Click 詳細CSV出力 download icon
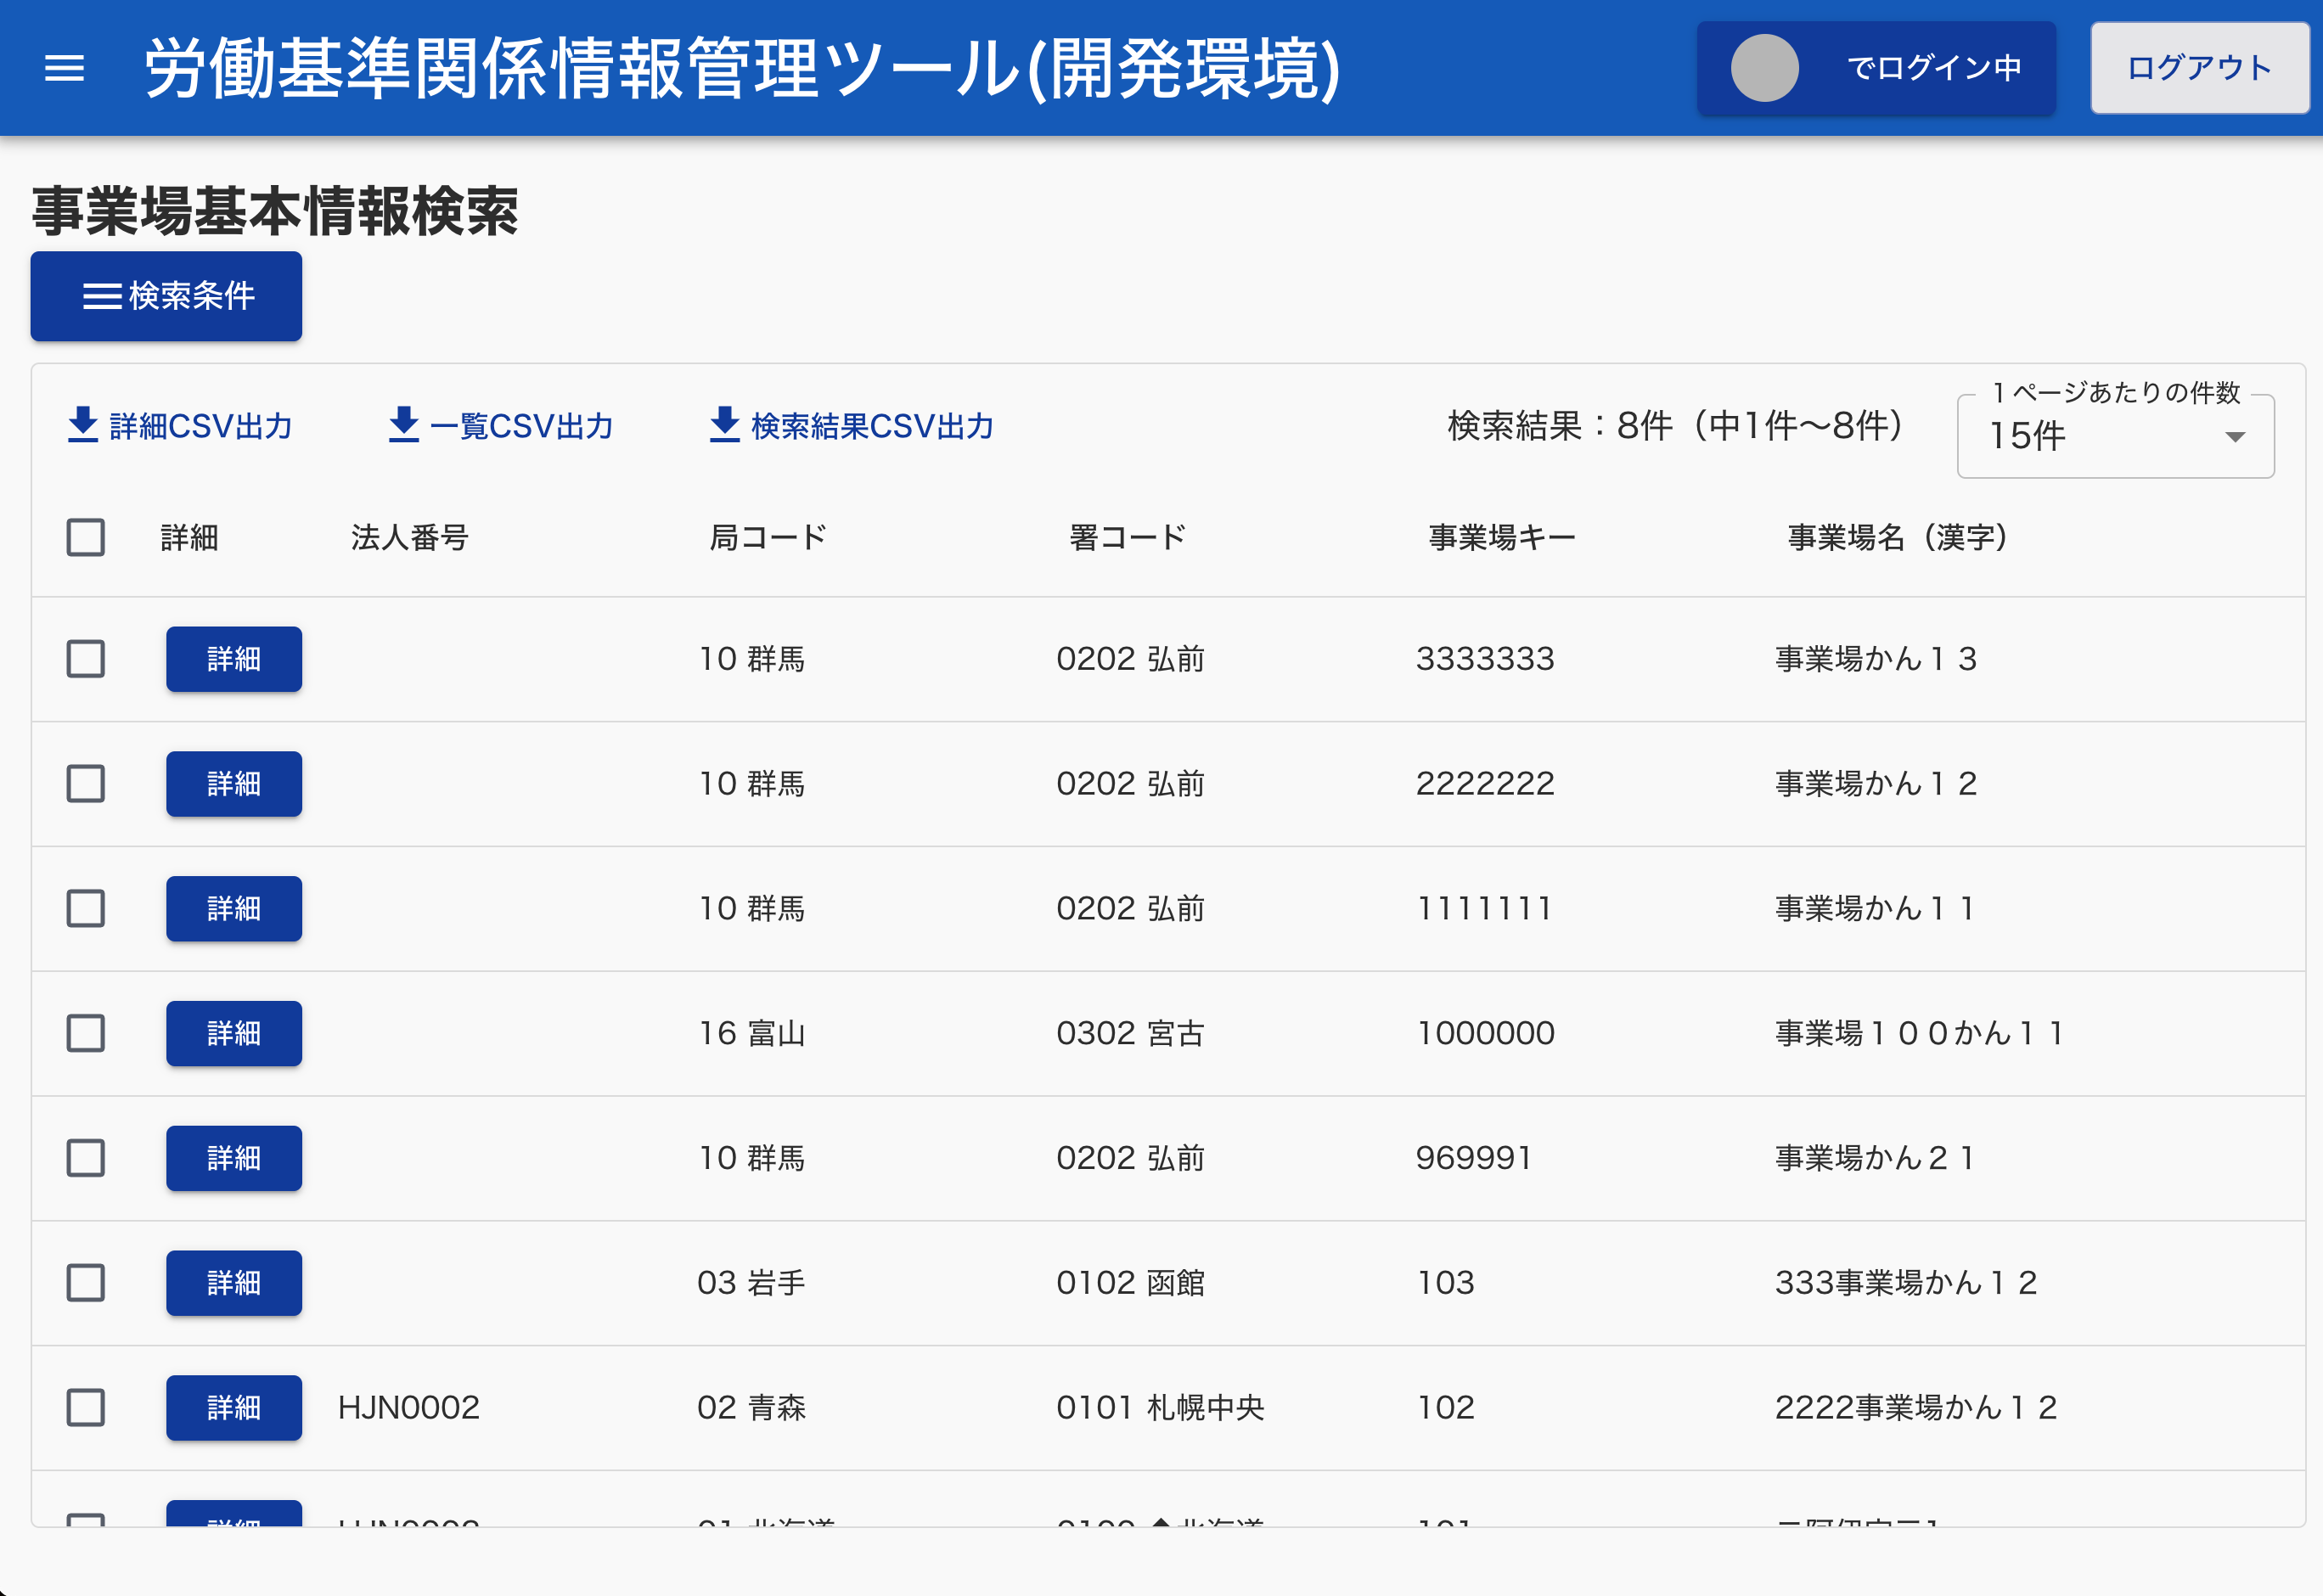Screen dimensions: 2323x1596 pyautogui.click(x=83, y=425)
